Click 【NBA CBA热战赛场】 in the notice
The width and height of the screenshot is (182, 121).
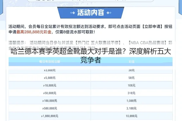pos(147,43)
